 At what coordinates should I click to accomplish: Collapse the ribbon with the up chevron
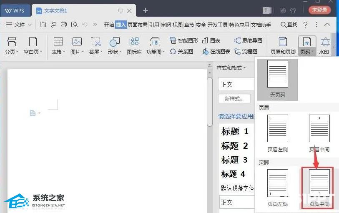pyautogui.click(x=327, y=25)
